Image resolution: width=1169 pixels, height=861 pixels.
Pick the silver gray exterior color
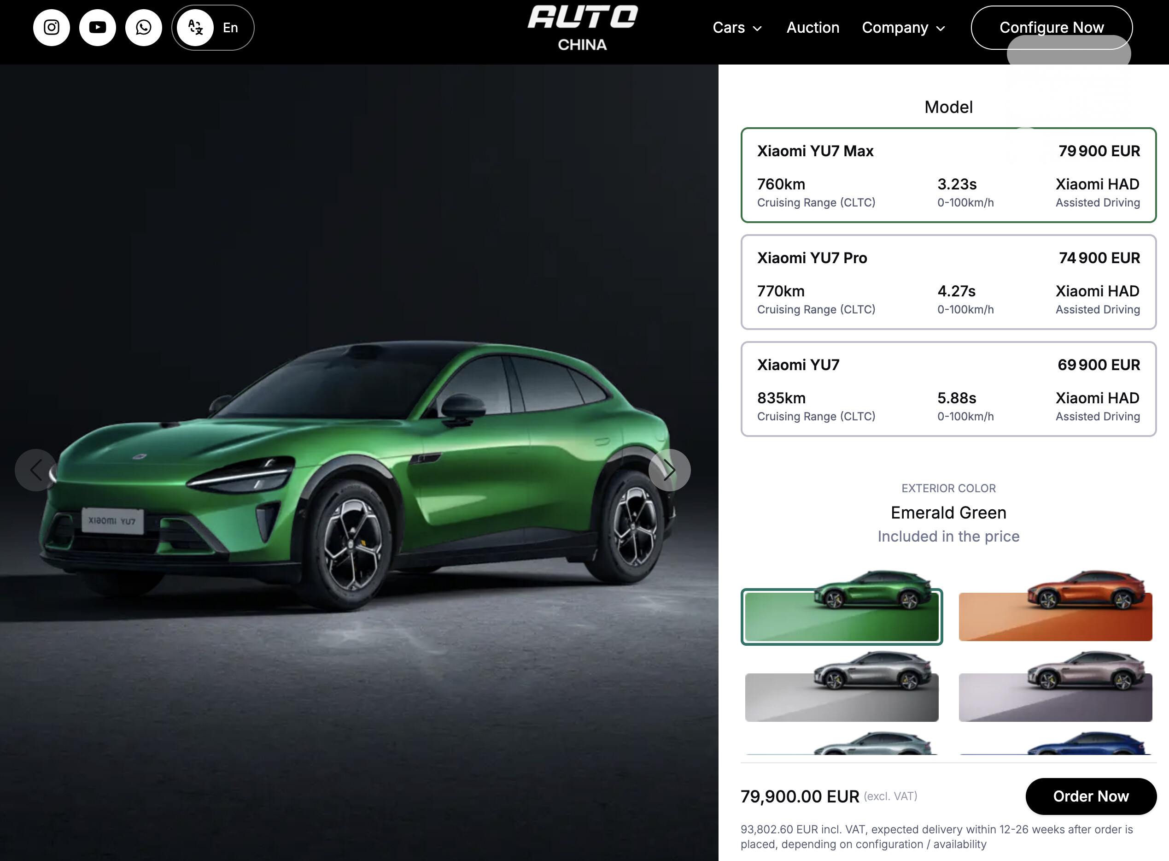pyautogui.click(x=842, y=686)
